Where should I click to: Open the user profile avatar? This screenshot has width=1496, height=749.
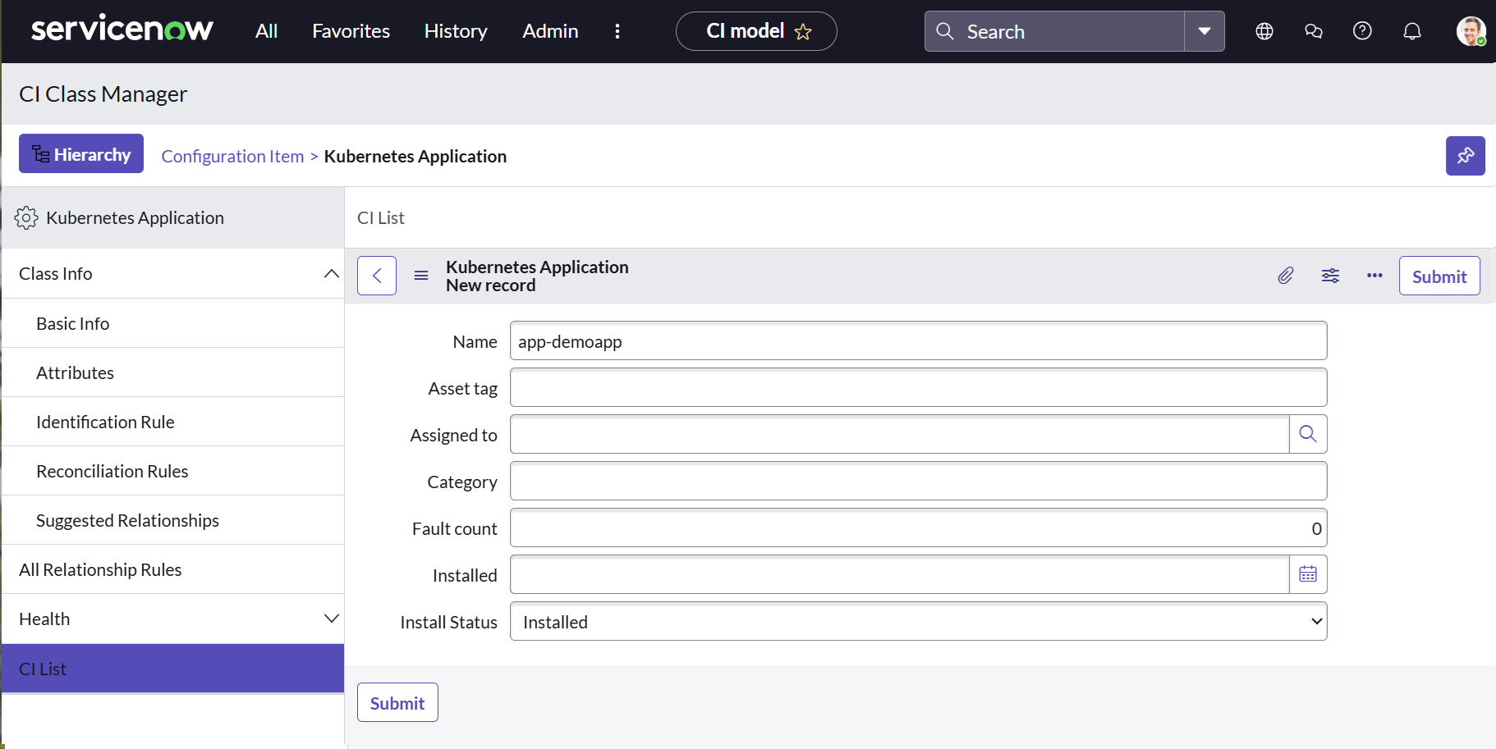point(1471,31)
